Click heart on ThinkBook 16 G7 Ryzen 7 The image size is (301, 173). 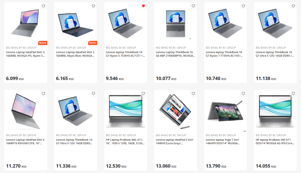243,6
